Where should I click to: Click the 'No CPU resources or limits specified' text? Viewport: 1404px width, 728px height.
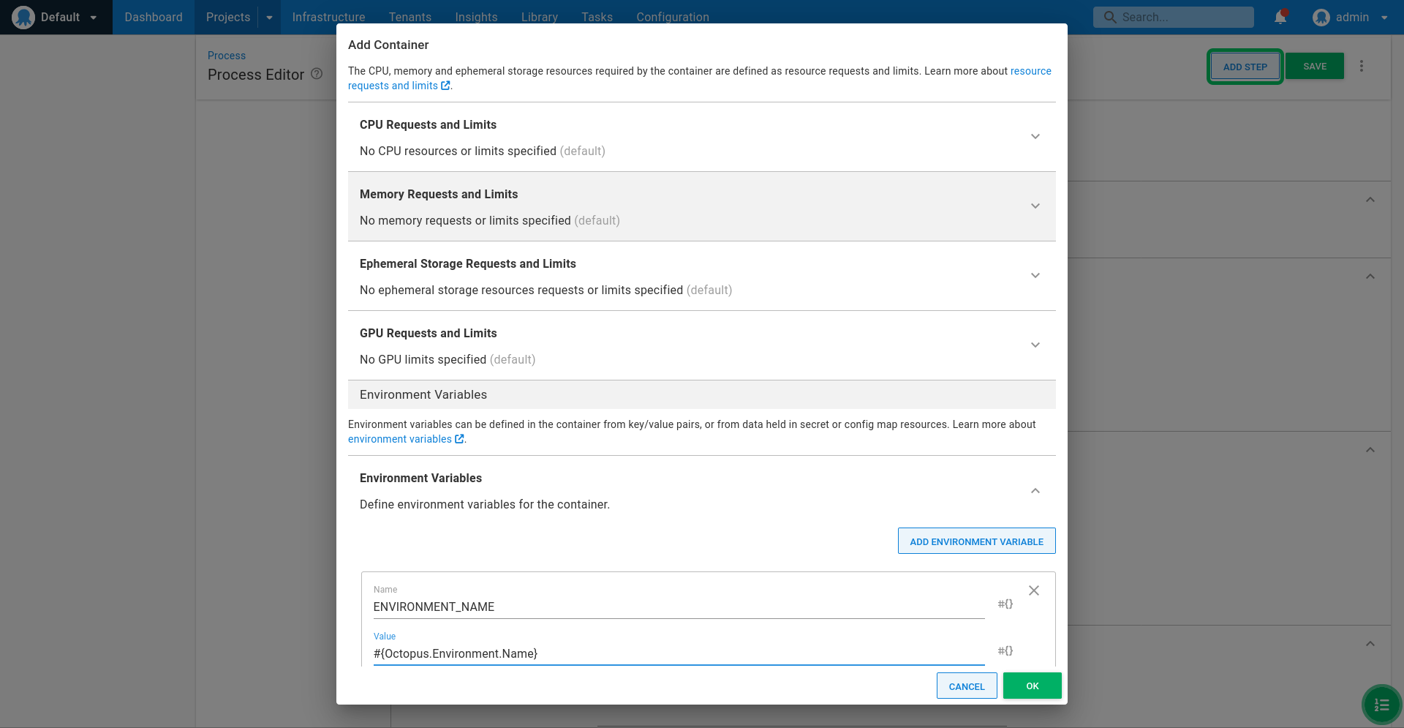click(458, 151)
